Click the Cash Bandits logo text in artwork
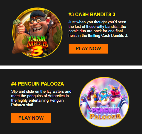 [37, 42]
